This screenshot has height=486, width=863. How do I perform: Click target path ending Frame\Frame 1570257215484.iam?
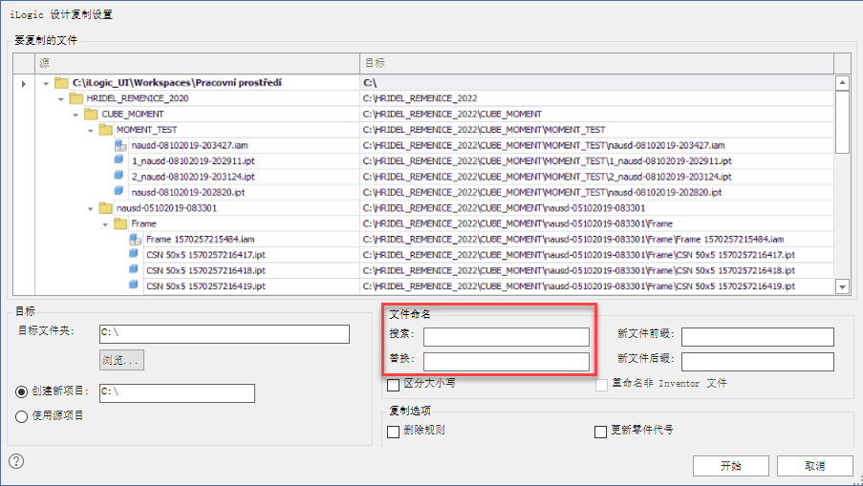(573, 240)
